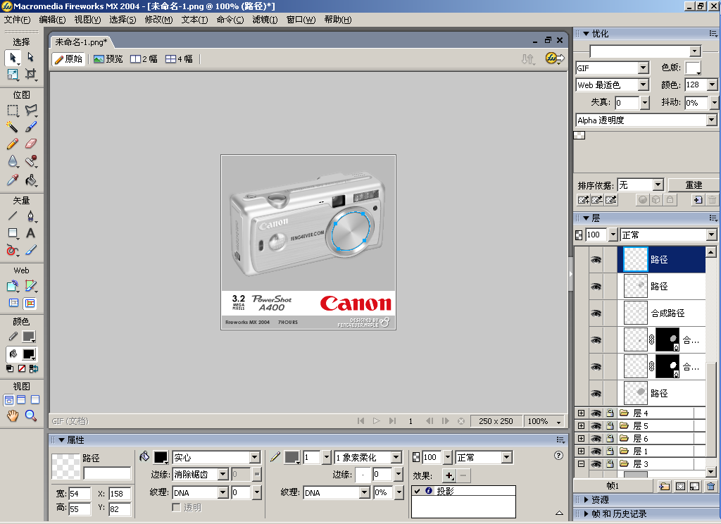Select the Pointer tool
This screenshot has width=721, height=524.
click(13, 58)
